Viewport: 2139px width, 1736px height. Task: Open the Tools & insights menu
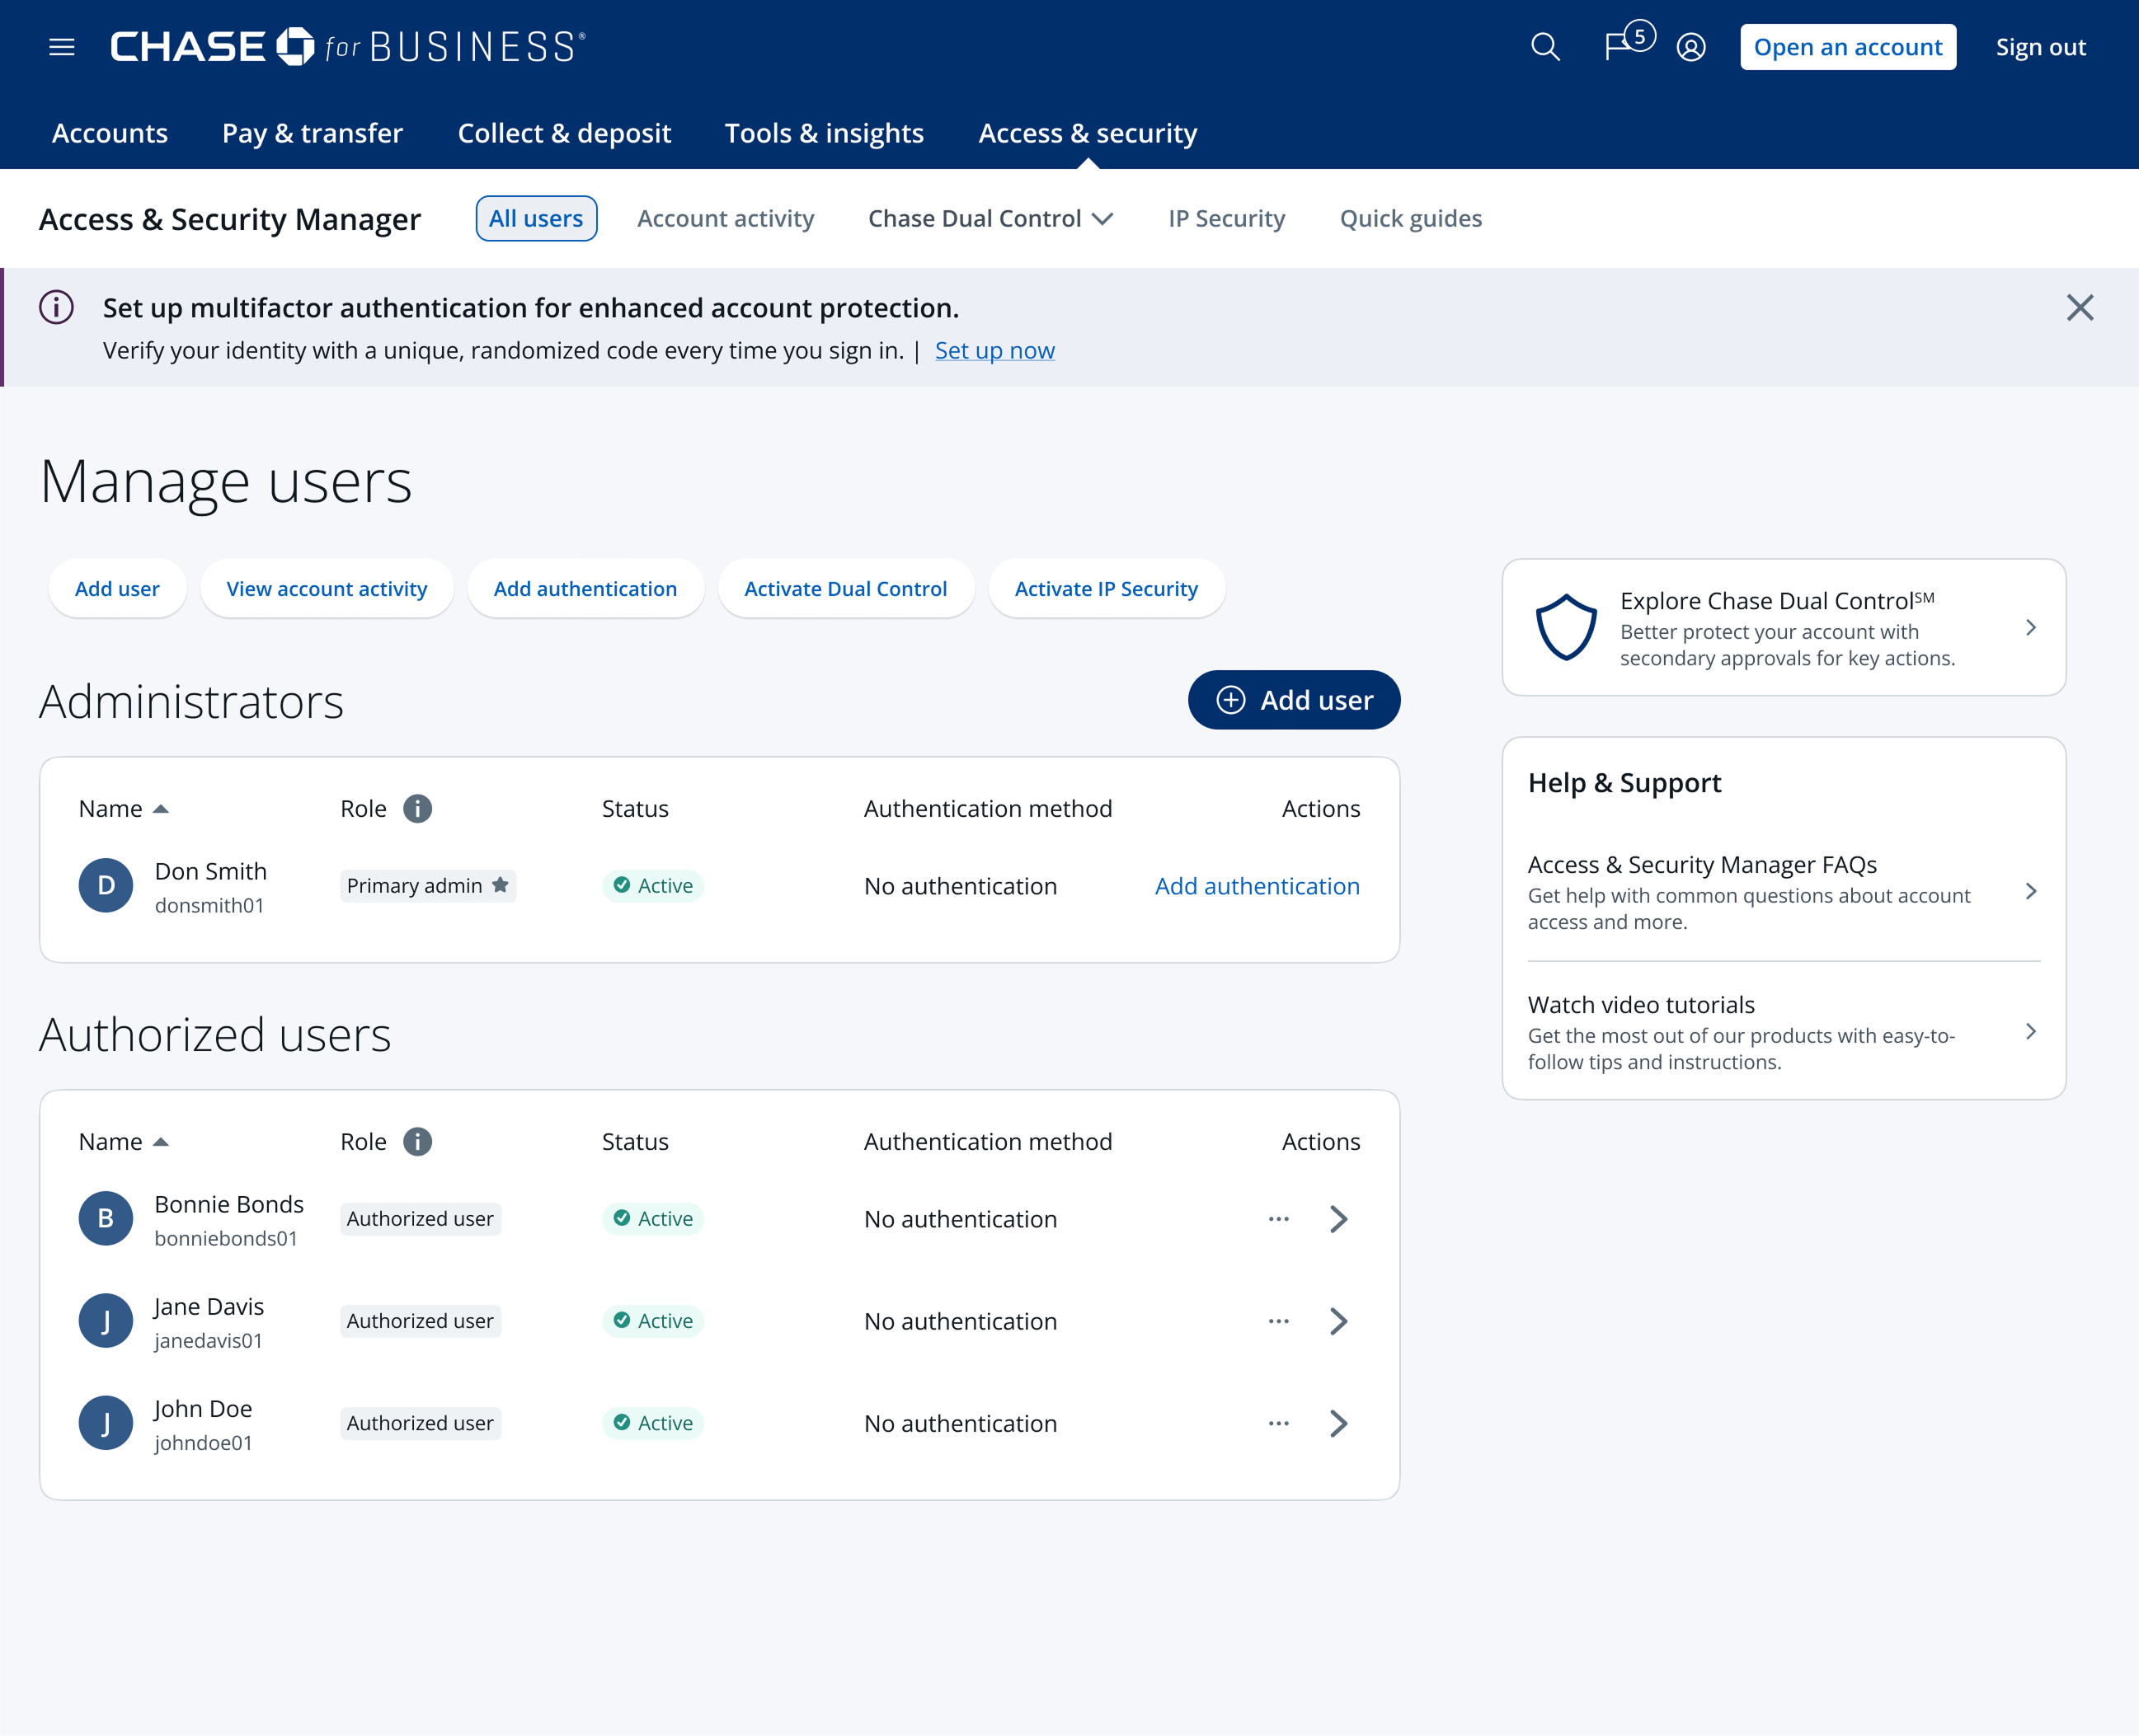coord(825,132)
